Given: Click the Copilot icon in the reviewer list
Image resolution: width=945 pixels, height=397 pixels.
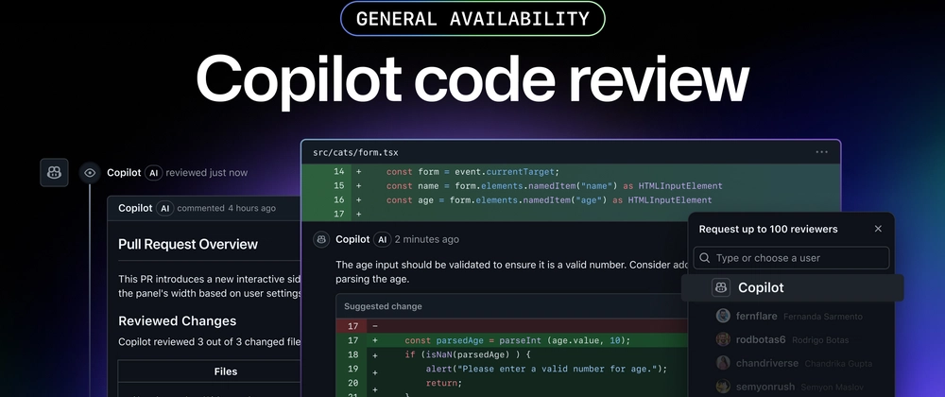Looking at the screenshot, I should pos(721,288).
